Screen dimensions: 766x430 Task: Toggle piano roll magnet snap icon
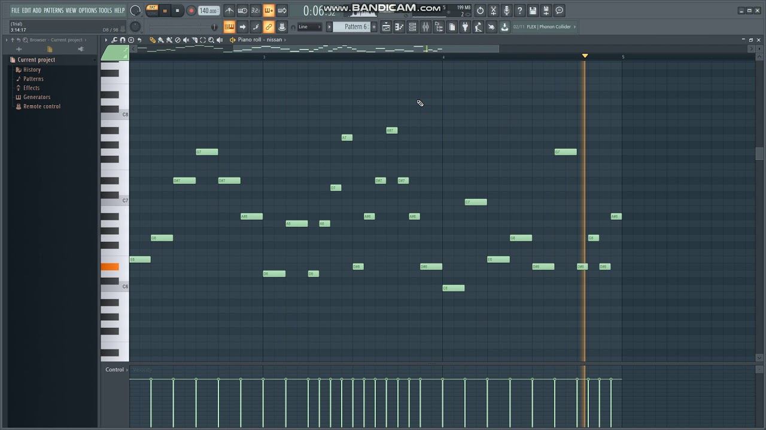(122, 40)
